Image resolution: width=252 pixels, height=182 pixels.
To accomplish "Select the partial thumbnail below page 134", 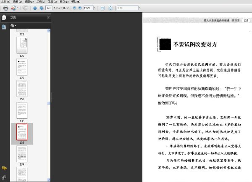I will 22,174.
